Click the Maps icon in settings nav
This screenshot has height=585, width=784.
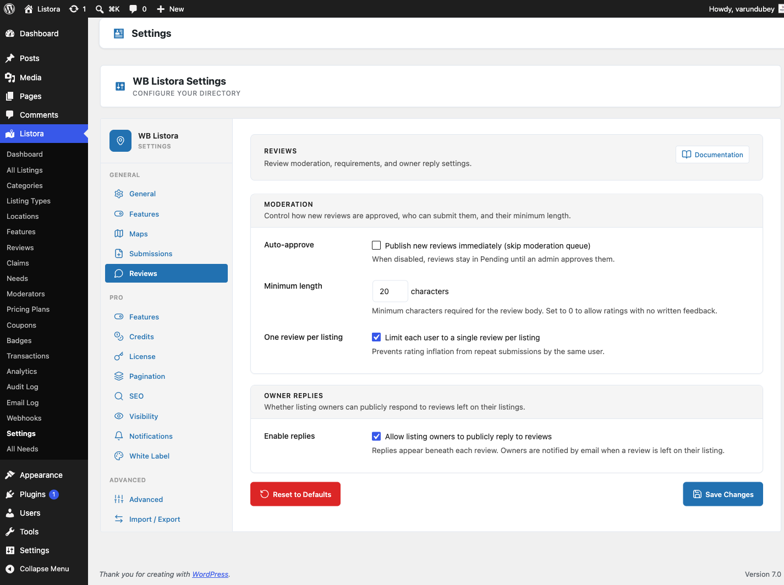coord(119,234)
